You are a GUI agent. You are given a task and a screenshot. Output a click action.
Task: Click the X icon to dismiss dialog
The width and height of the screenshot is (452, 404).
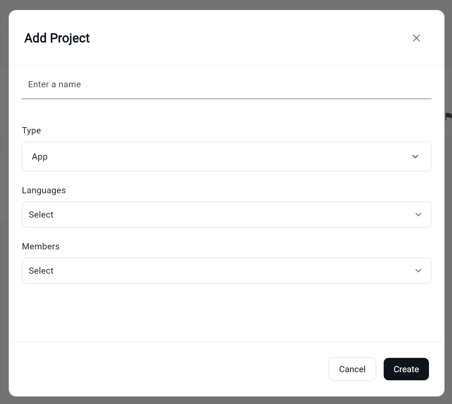tap(416, 38)
